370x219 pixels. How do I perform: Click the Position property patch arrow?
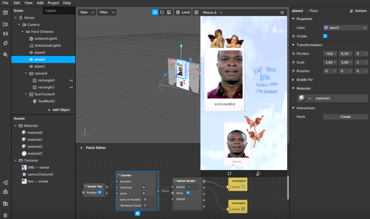pyautogui.click(x=293, y=54)
